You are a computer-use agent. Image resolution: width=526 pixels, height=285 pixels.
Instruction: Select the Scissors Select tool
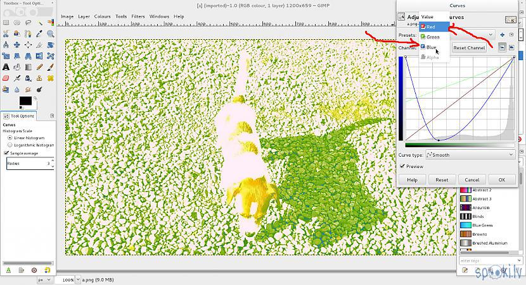(6, 33)
